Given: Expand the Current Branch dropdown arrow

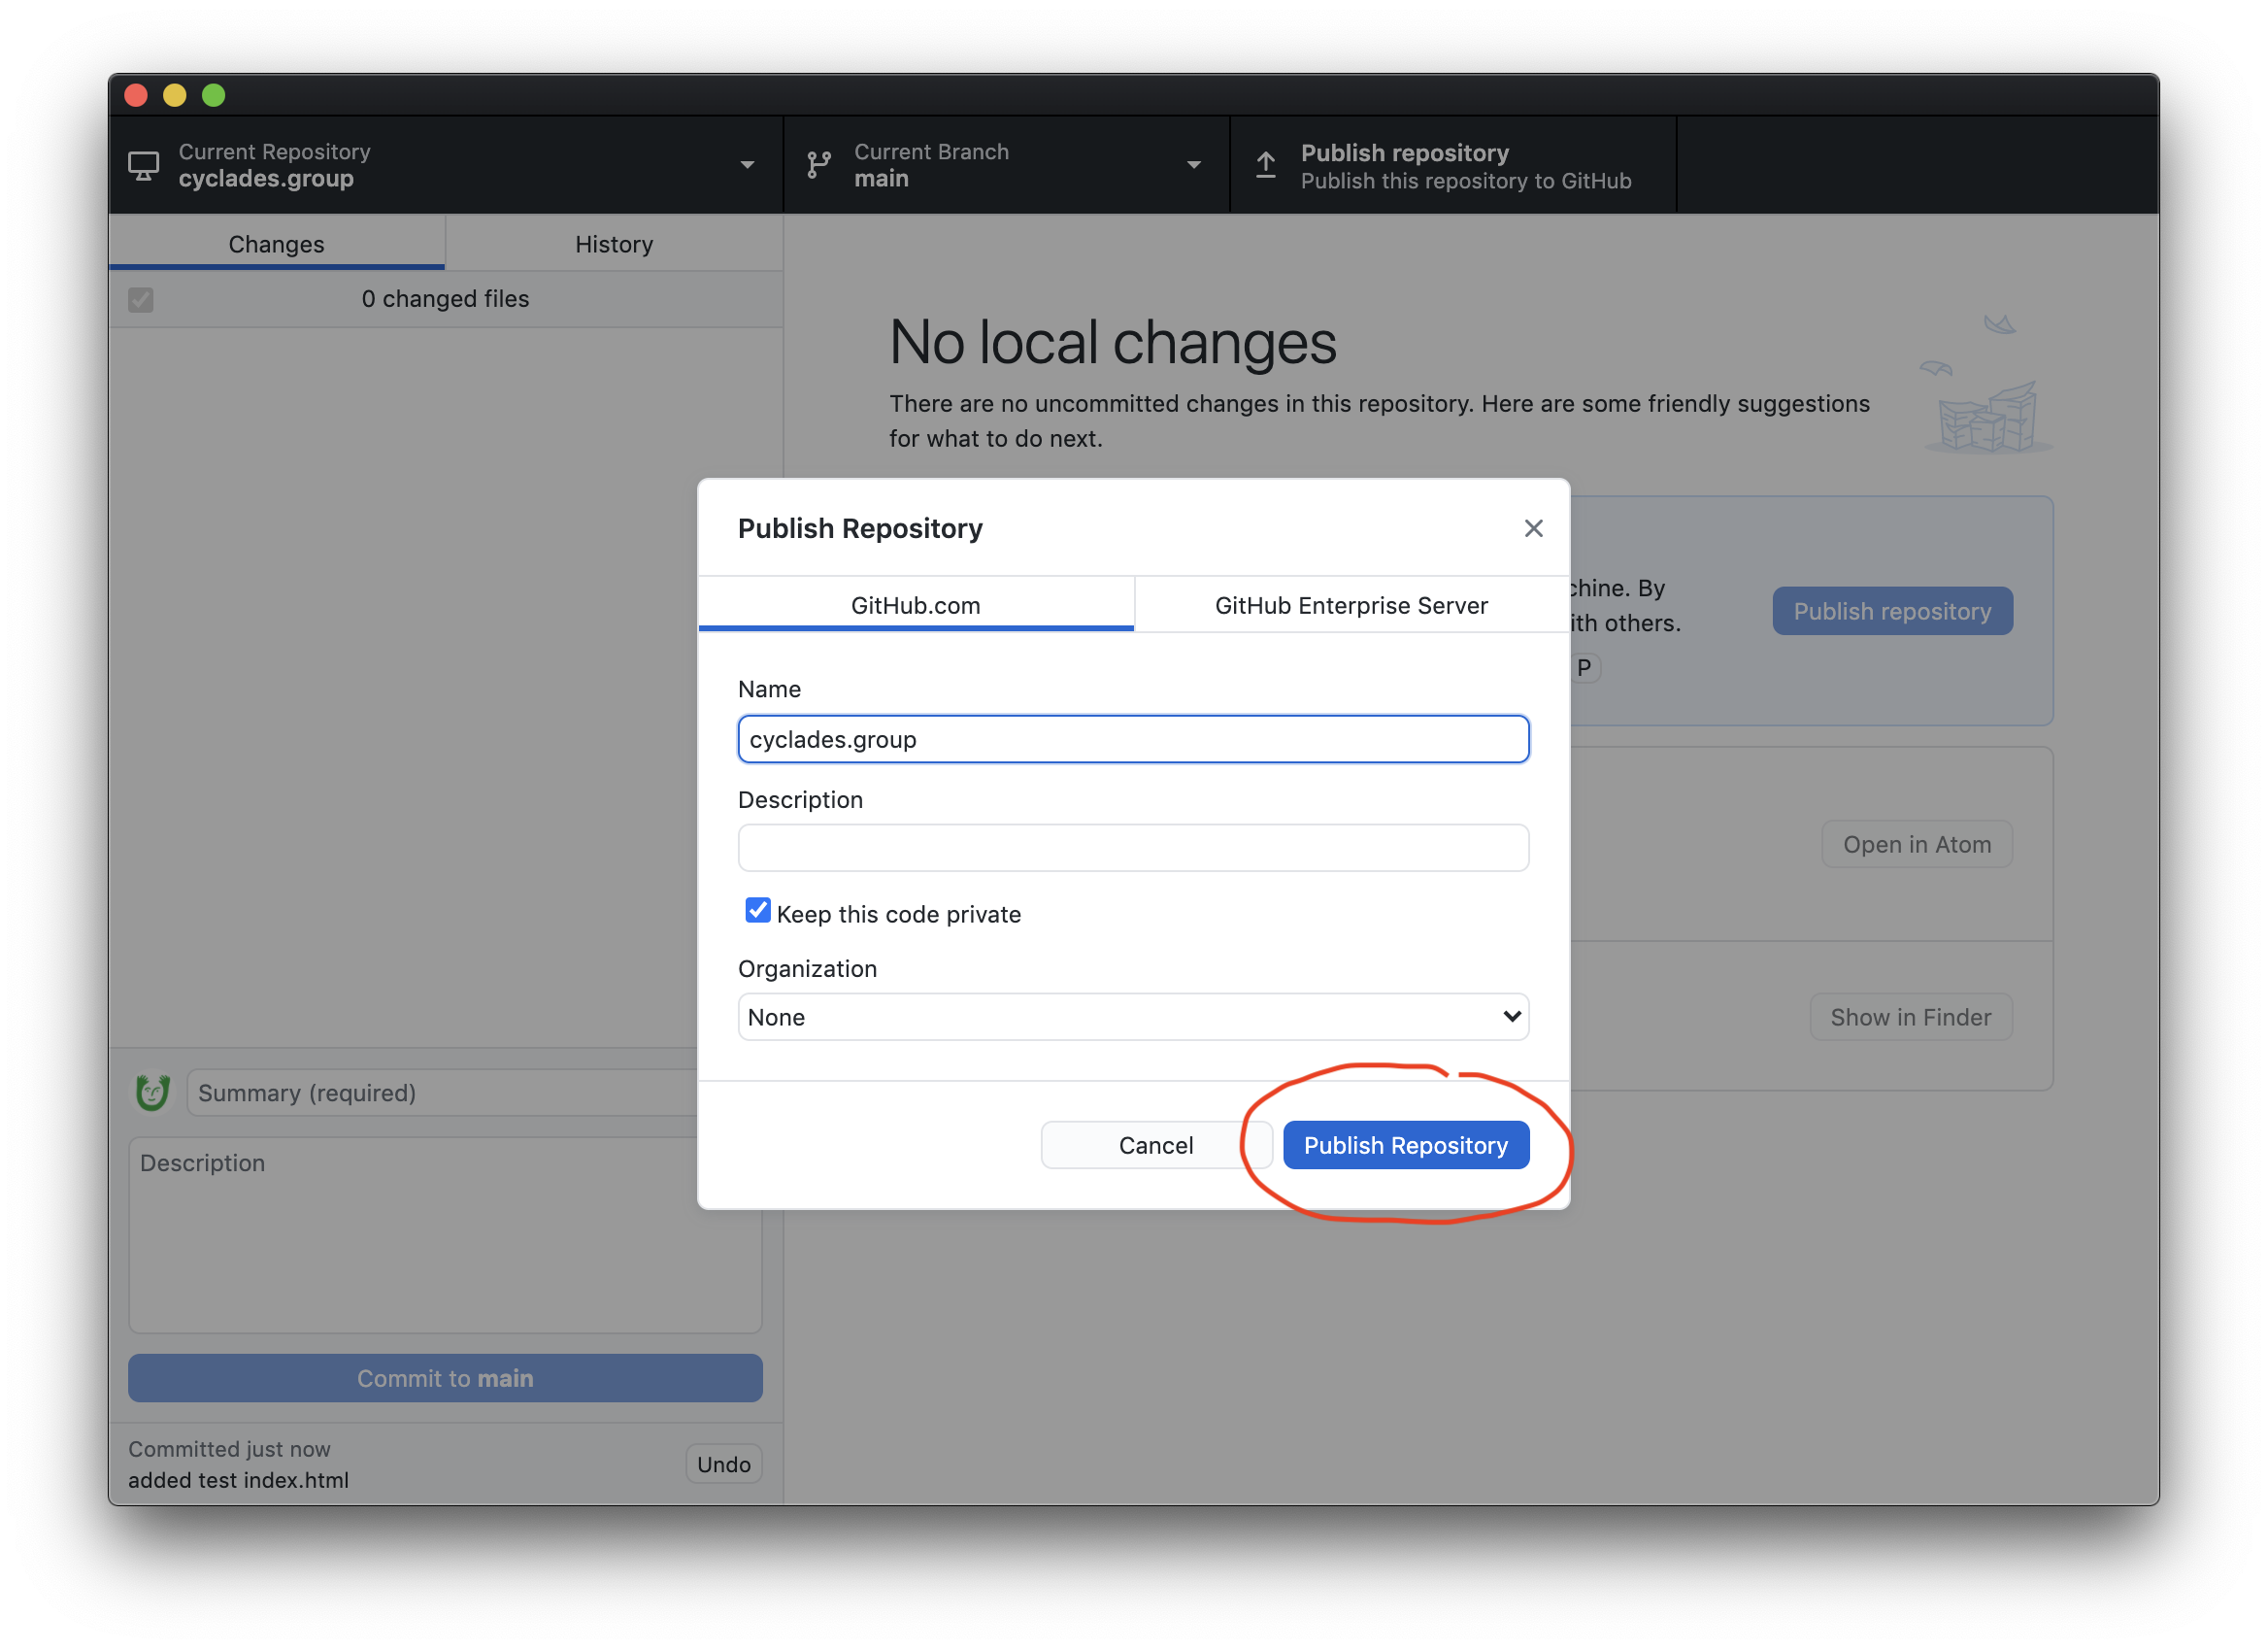Looking at the screenshot, I should 1193,165.
